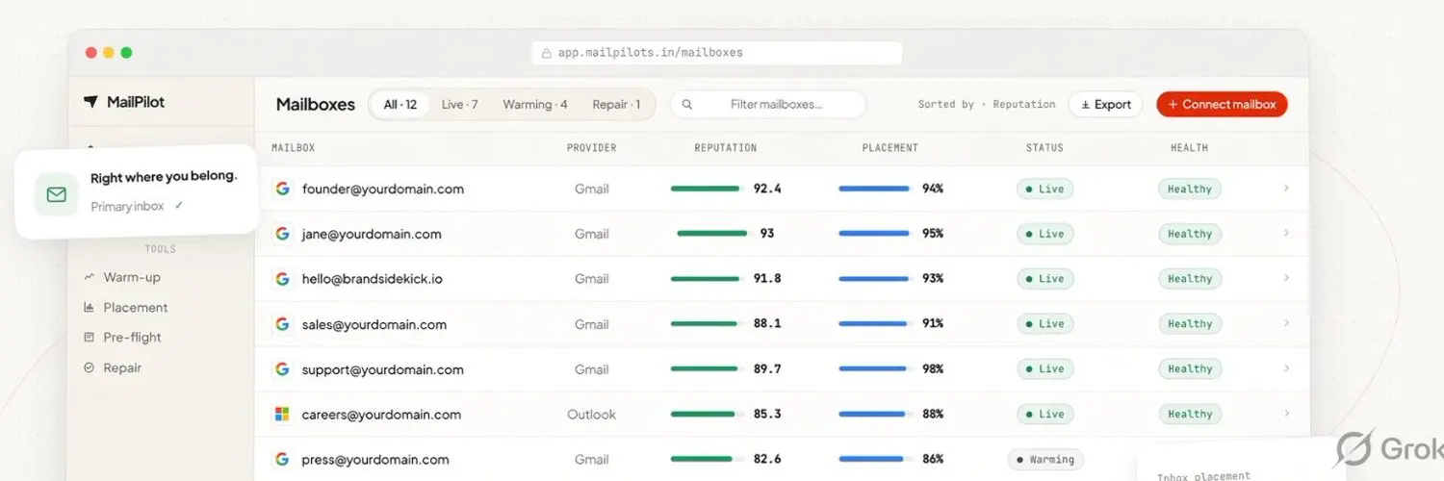Click the Google icon beside founder@yourdomain.com
The height and width of the screenshot is (481, 1444).
tap(282, 189)
